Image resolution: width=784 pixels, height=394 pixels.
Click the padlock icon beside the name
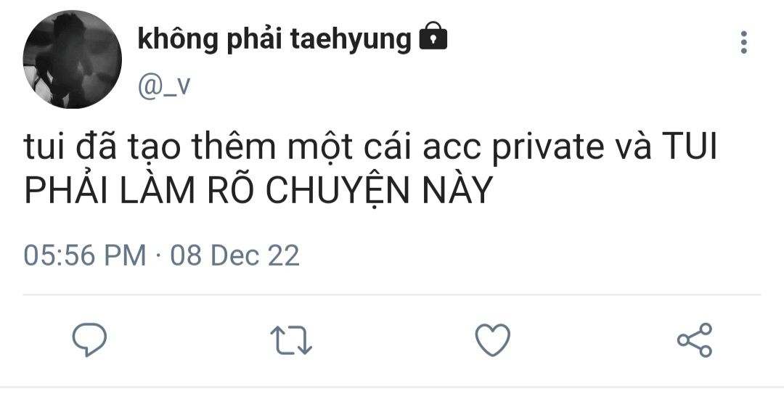coord(433,36)
